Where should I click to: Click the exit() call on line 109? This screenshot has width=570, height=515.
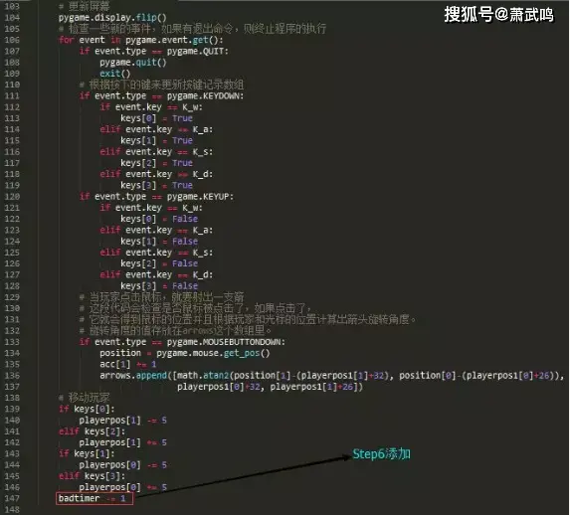coord(114,74)
